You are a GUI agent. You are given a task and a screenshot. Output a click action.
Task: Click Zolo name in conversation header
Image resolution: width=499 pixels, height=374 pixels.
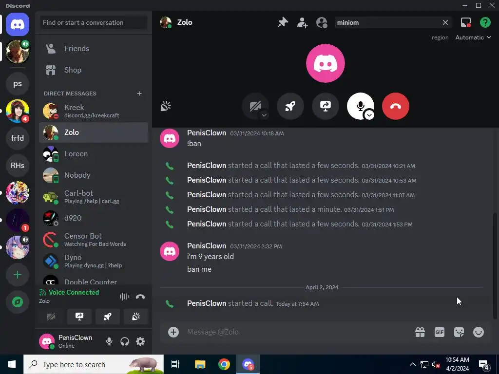(x=185, y=22)
